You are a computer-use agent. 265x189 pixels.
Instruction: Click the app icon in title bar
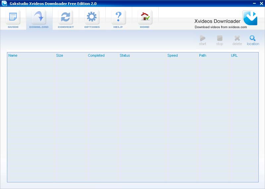[x=4, y=3]
